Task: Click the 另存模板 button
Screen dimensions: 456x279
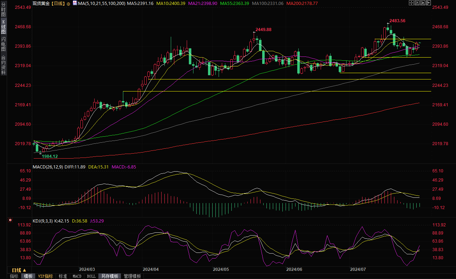Action: [x=109, y=276]
